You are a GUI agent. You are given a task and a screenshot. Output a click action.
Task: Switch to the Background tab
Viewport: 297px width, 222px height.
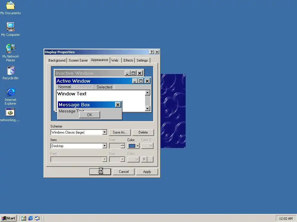[x=57, y=60]
